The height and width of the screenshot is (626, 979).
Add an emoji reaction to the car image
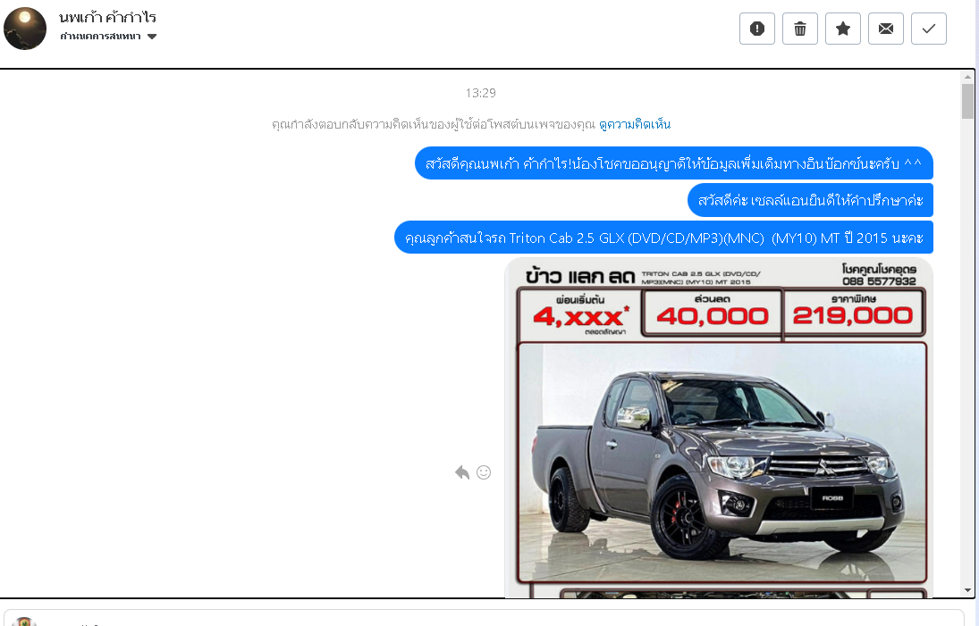coord(484,472)
